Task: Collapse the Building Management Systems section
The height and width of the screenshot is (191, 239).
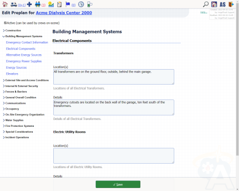Action: point(22,36)
